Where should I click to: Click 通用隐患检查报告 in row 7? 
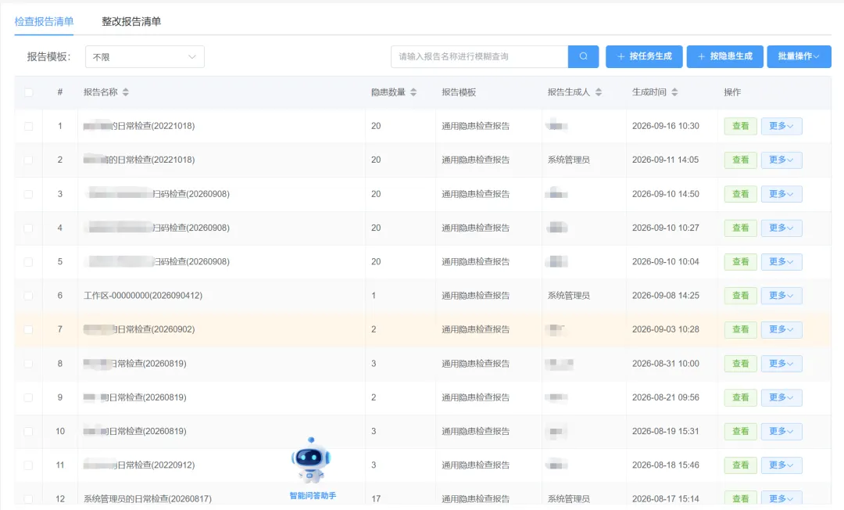coord(475,329)
